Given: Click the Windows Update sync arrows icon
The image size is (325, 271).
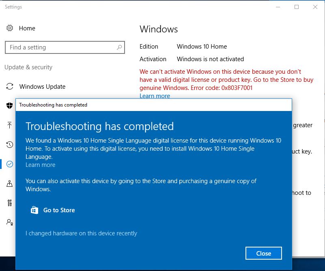Looking at the screenshot, I should [10, 86].
